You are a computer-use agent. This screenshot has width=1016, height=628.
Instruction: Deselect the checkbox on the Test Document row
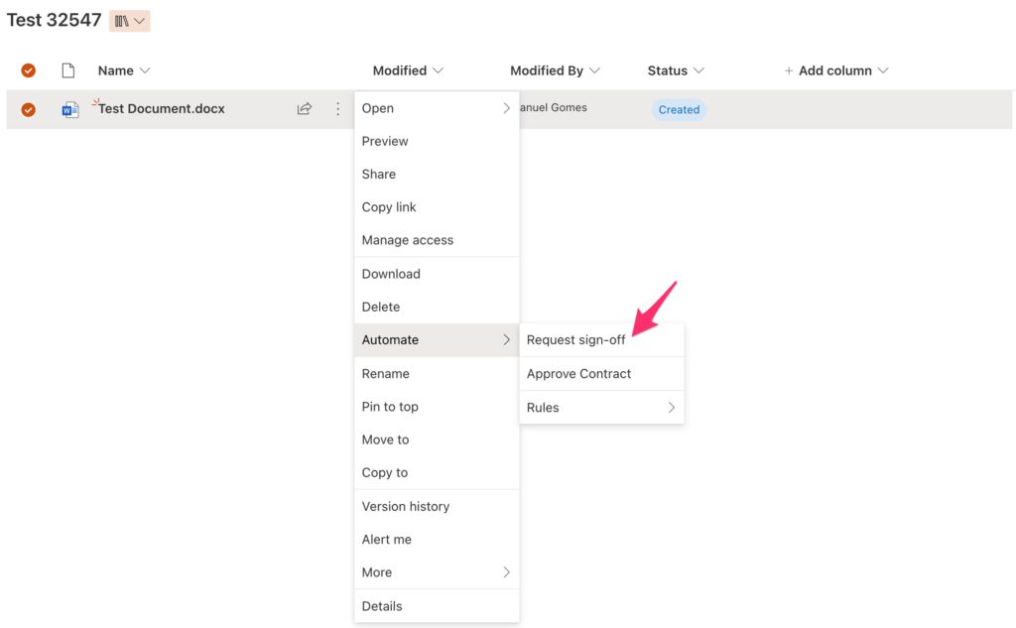click(x=29, y=108)
